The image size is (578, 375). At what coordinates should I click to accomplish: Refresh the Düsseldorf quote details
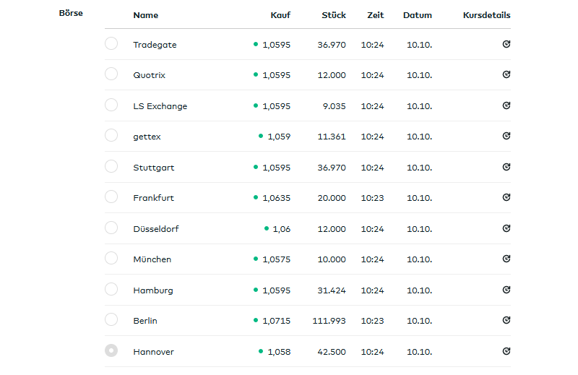pos(506,228)
